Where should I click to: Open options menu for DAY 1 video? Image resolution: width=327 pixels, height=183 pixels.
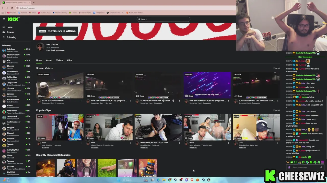point(278,101)
